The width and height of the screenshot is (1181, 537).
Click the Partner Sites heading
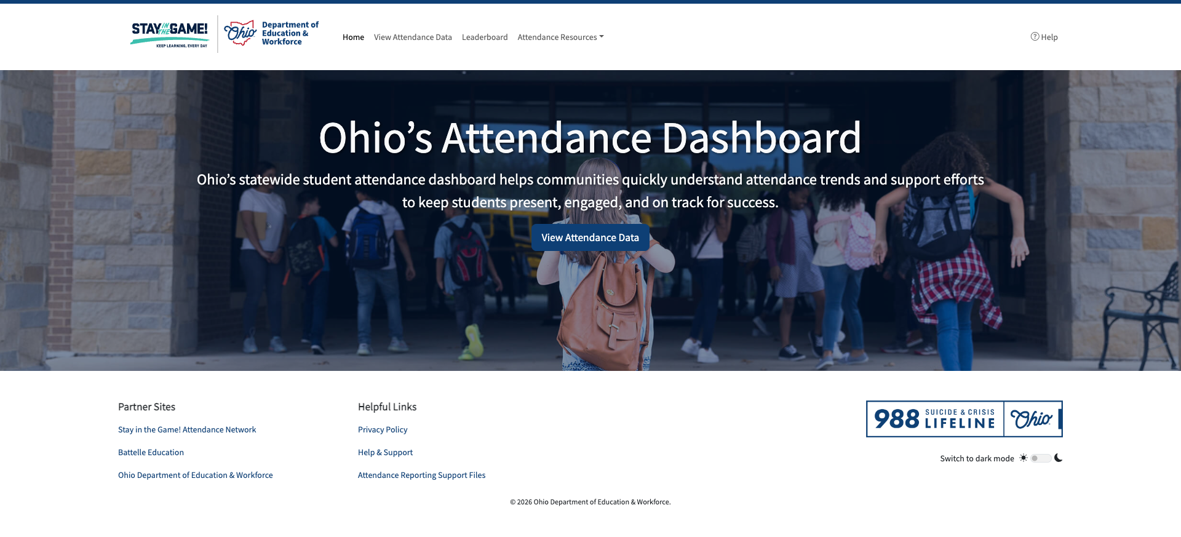pos(146,407)
